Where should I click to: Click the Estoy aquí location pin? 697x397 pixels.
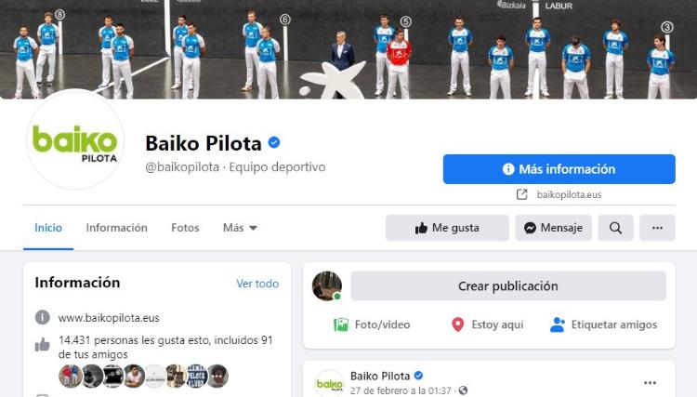click(457, 324)
